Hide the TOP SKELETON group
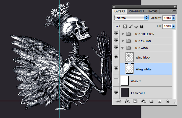The height and width of the screenshot is (118, 182). point(116,34)
